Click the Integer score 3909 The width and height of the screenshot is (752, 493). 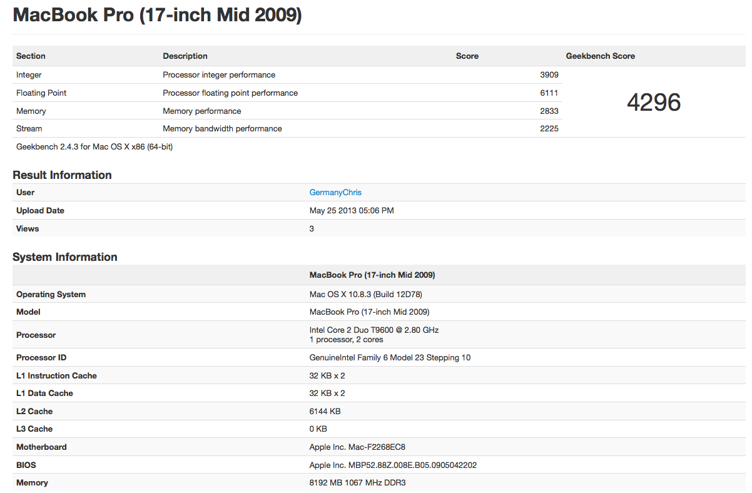pyautogui.click(x=549, y=75)
